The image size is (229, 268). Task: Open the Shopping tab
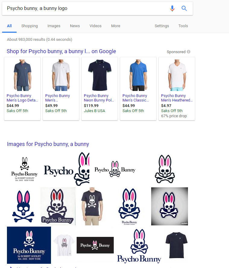click(30, 26)
